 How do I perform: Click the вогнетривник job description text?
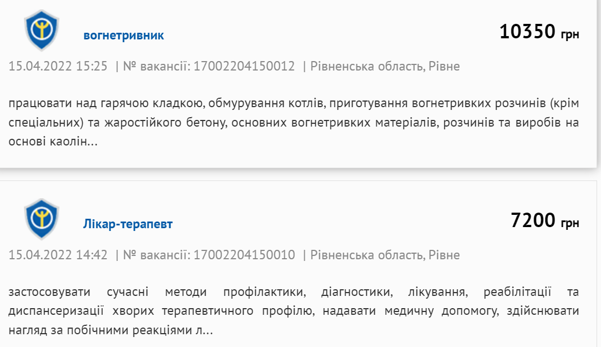[294, 123]
